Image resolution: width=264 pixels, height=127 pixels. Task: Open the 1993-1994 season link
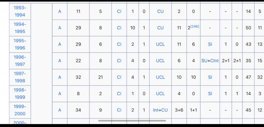coord(20,11)
